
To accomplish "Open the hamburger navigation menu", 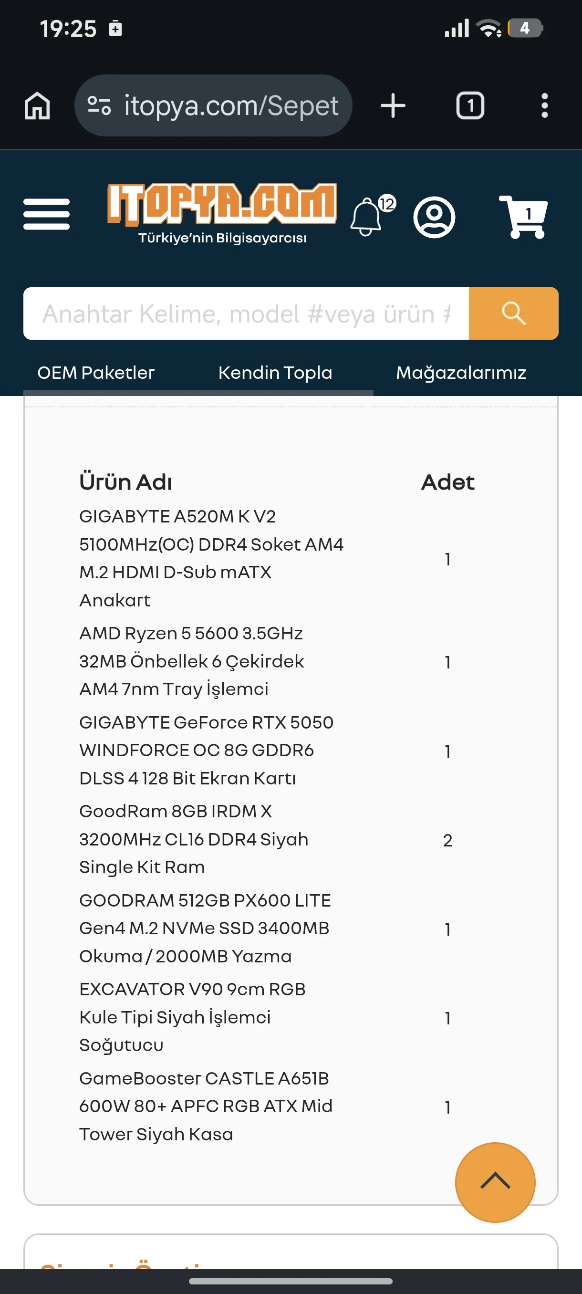I will coord(46,214).
